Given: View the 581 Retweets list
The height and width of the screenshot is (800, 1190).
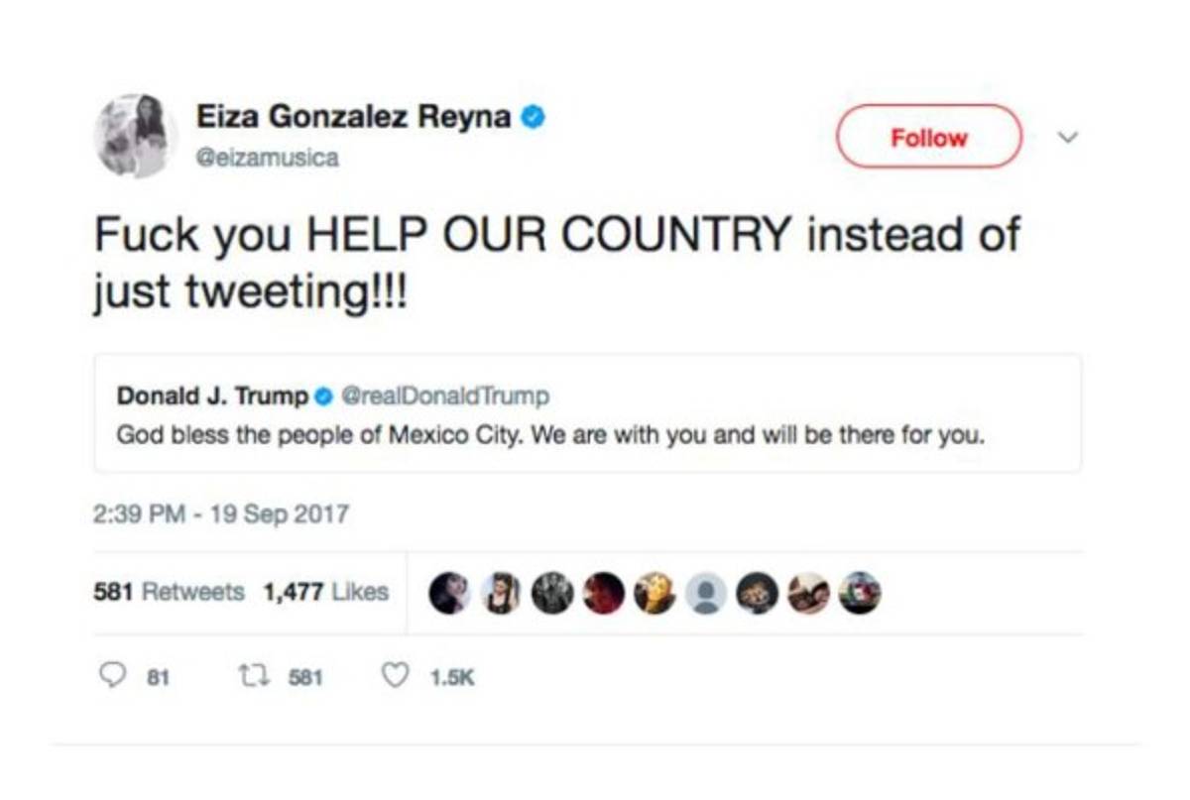Looking at the screenshot, I should [169, 592].
